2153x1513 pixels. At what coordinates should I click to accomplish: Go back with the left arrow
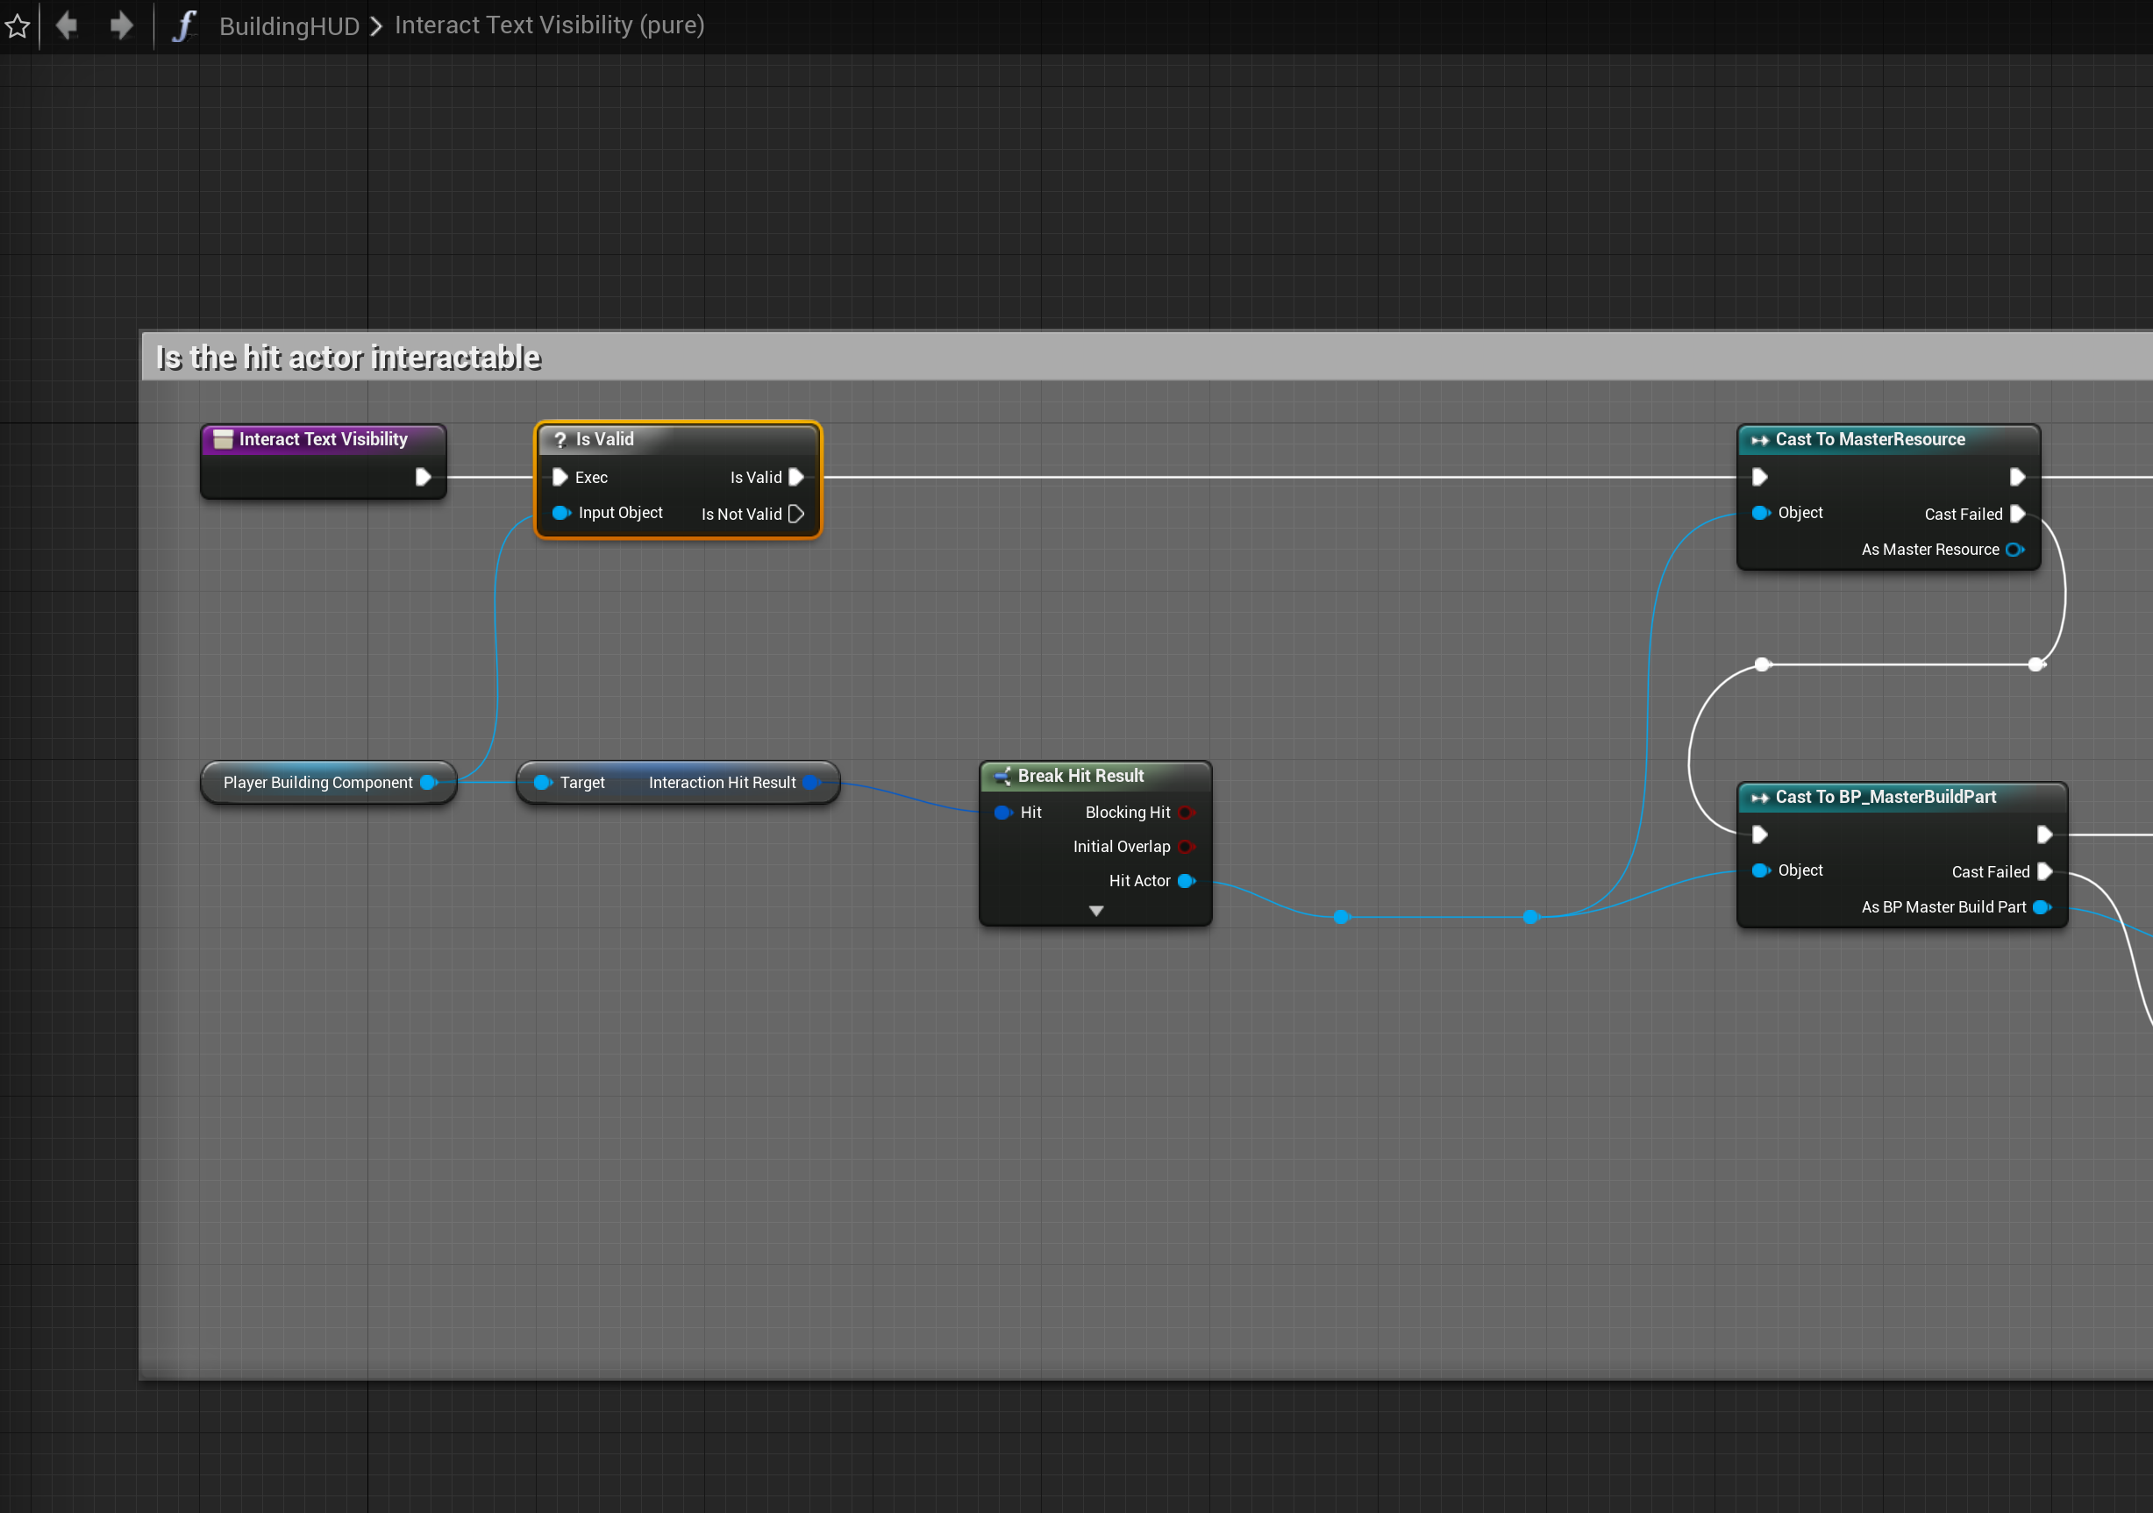[x=66, y=25]
